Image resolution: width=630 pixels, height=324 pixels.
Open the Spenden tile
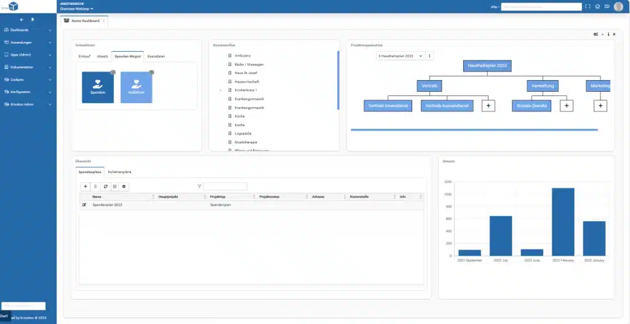(98, 87)
